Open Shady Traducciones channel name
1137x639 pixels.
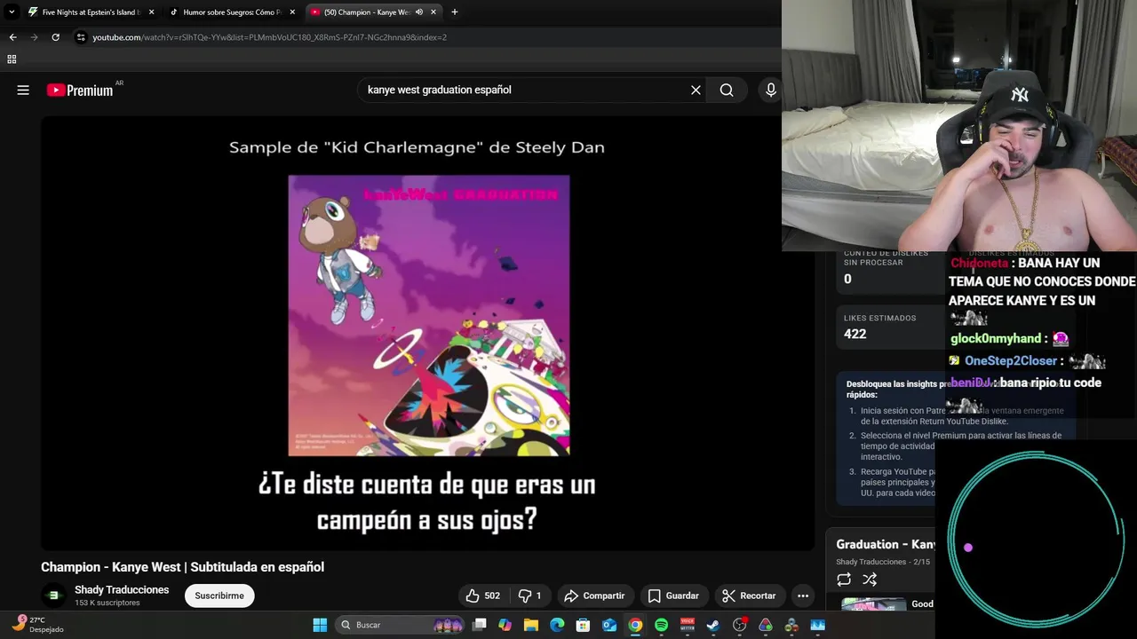(122, 590)
